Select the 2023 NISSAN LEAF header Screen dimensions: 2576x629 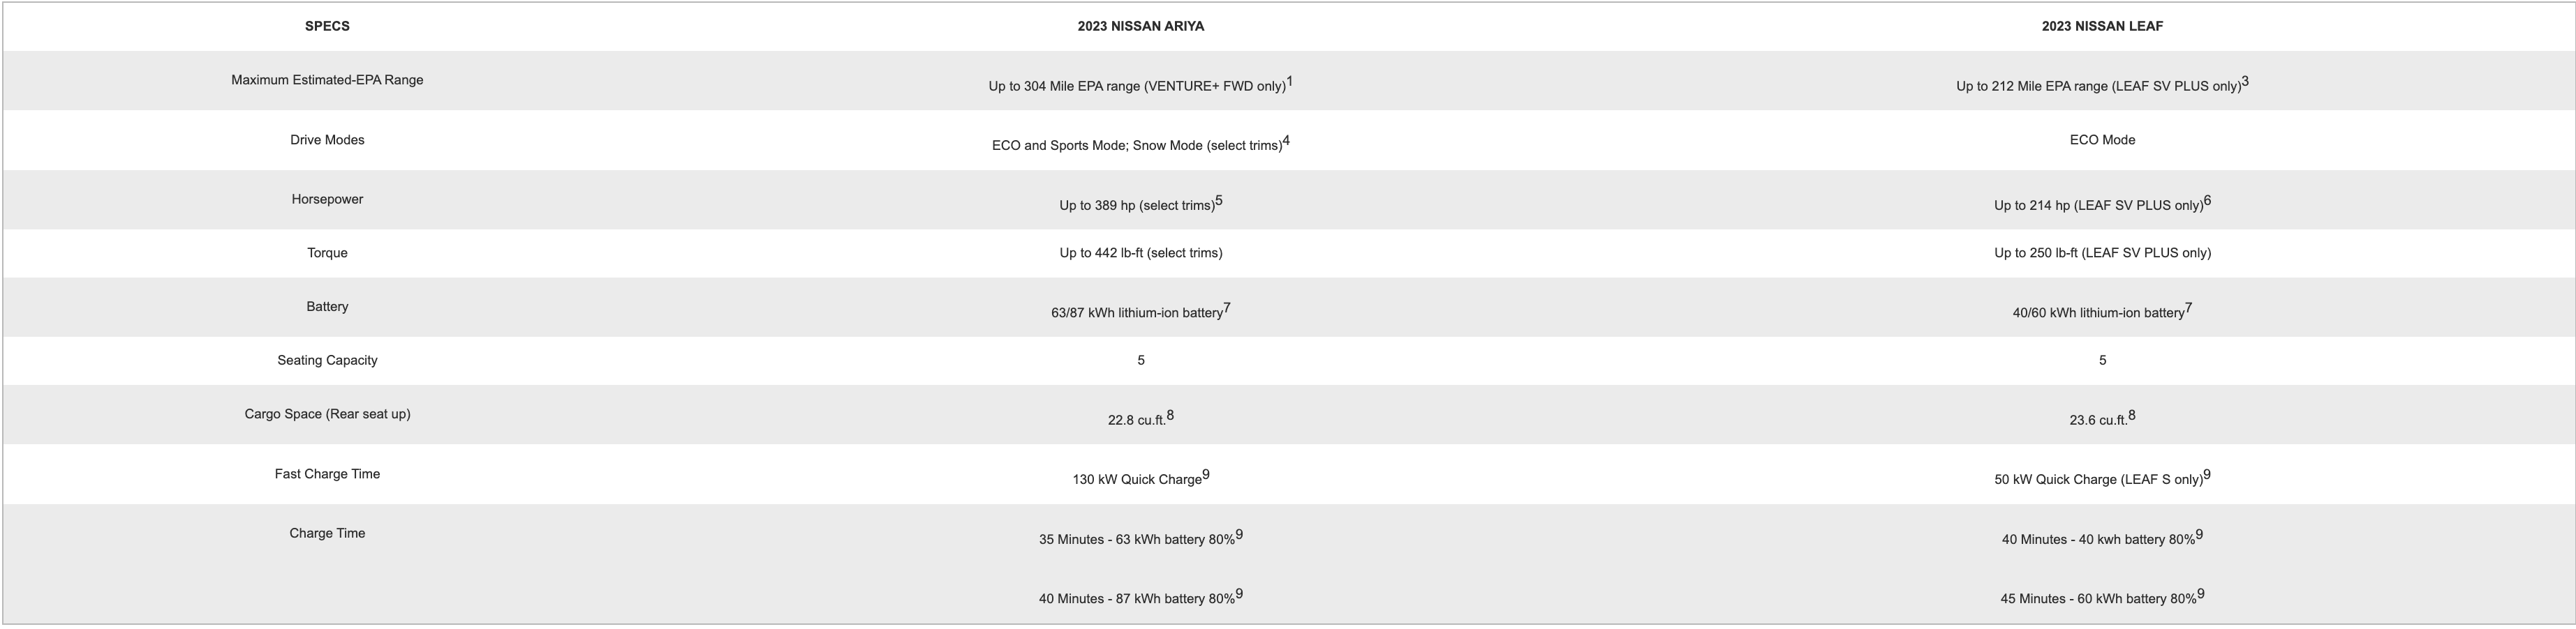pos(2102,27)
